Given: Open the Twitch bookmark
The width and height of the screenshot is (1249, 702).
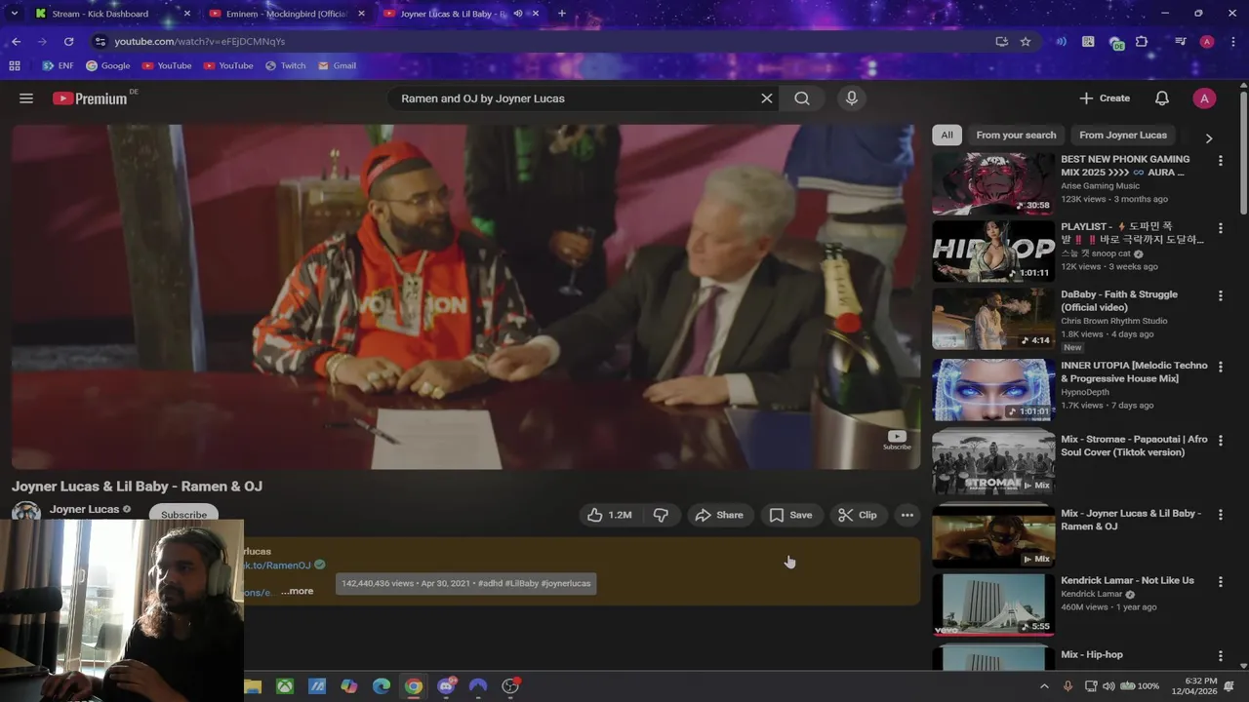Looking at the screenshot, I should (285, 66).
